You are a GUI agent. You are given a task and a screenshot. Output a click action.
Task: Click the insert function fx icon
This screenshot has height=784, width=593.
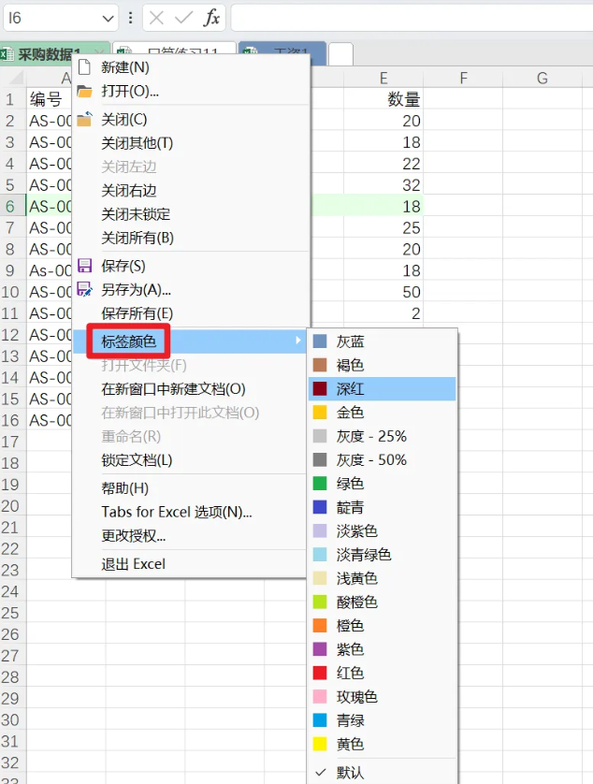coord(212,18)
